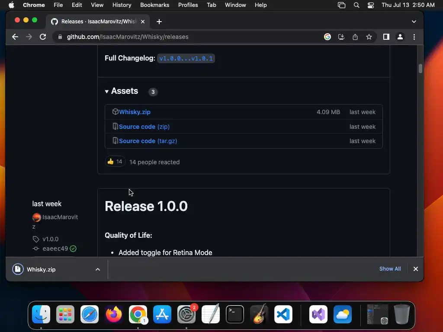Open the Release 1.0.0 heading link
Screen dimensions: 443x332
click(146, 206)
